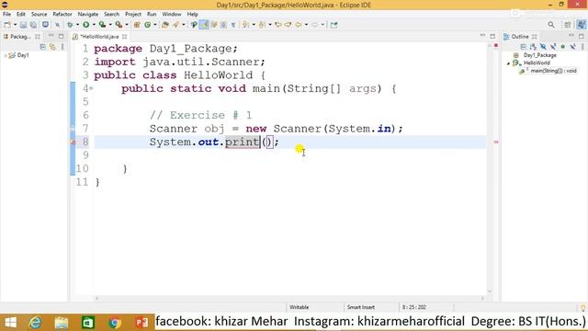The image size is (588, 331).
Task: Click the Previous Annotation icon
Action: point(262,25)
